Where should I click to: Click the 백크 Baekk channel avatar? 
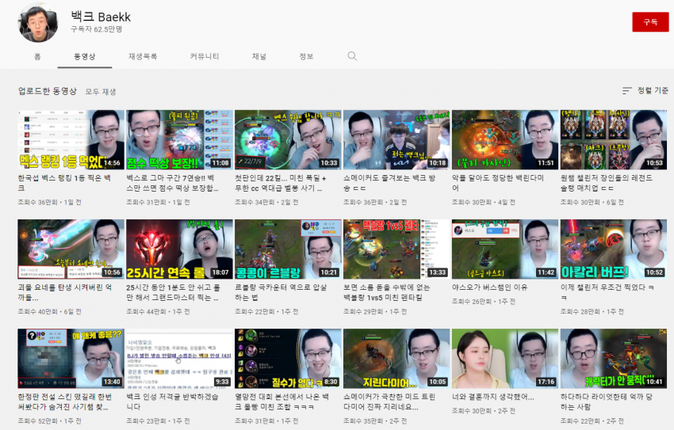(x=38, y=22)
